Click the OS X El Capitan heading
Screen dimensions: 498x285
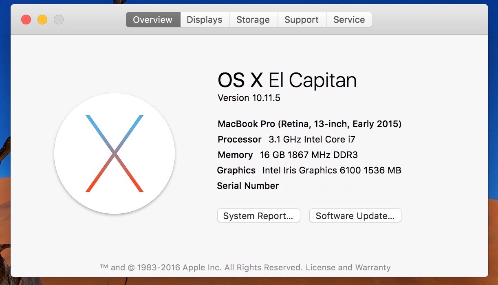tap(287, 80)
